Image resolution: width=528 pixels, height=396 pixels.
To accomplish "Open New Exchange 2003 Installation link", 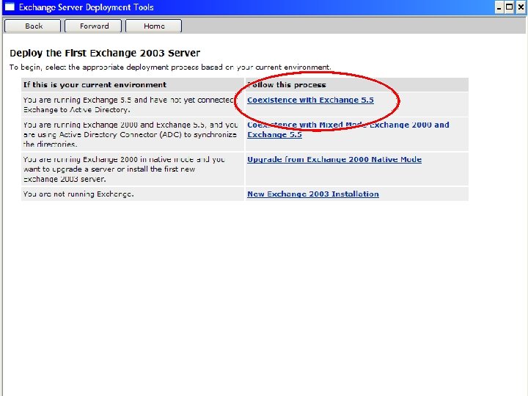I will (x=313, y=194).
